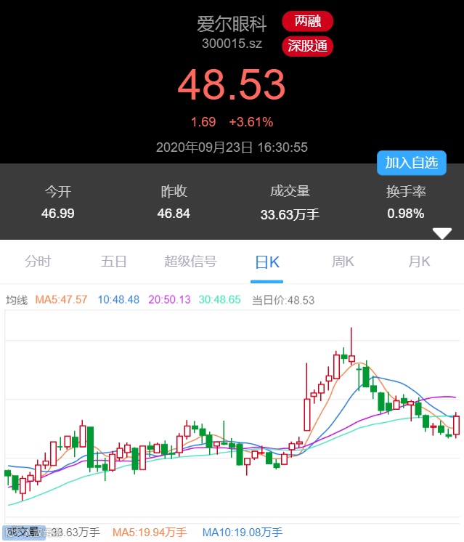The height and width of the screenshot is (542, 464).
Task: Click the 今开 value 46.99
Action: click(57, 214)
